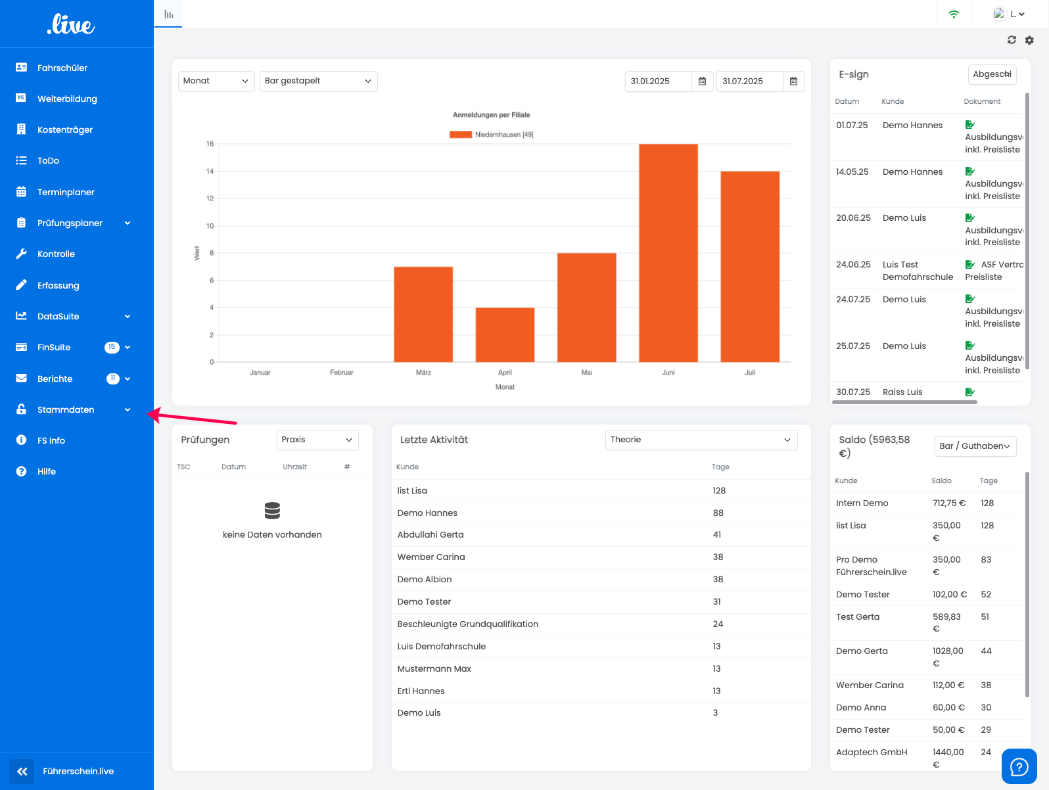Screen dimensions: 1049x790
Task: Click the start date field 31.01.2025
Action: [658, 81]
